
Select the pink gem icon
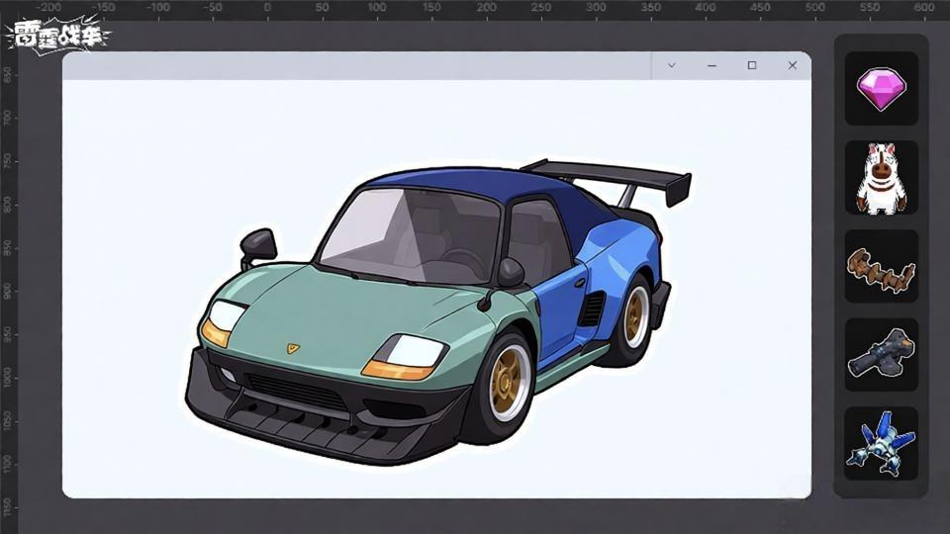click(x=881, y=89)
